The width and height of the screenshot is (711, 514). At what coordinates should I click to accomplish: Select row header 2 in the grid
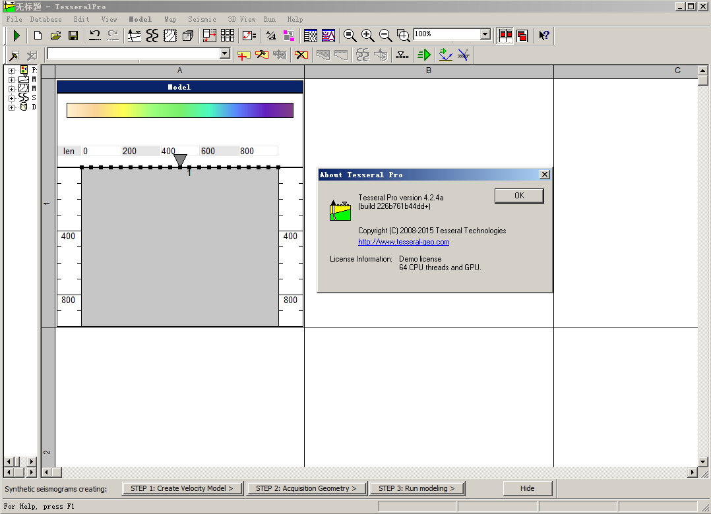(x=47, y=397)
